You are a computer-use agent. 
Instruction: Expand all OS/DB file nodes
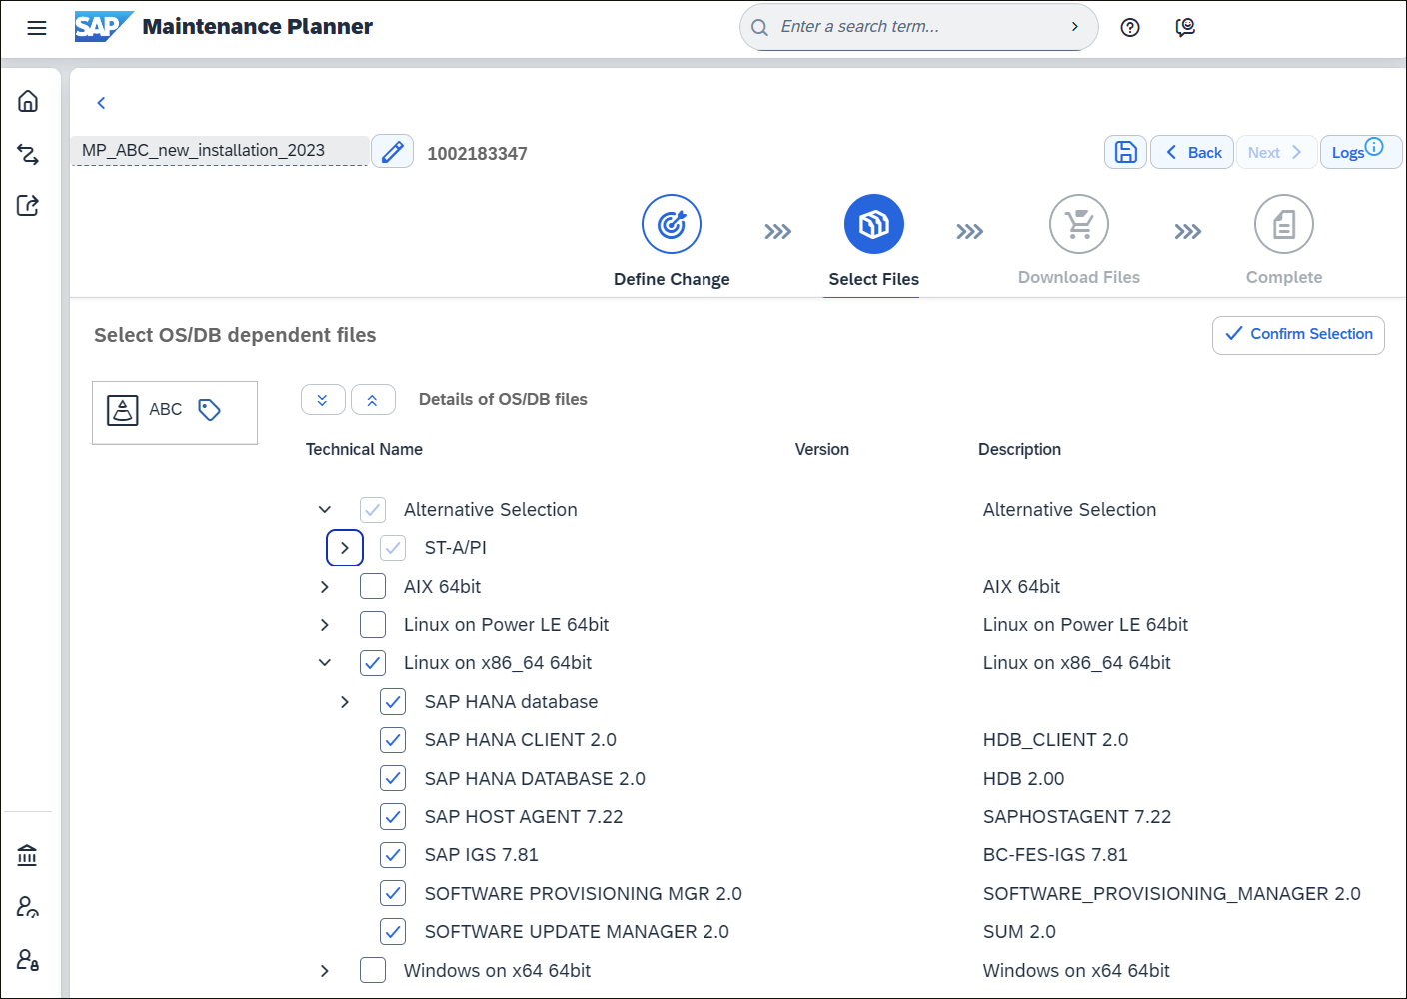pos(323,400)
